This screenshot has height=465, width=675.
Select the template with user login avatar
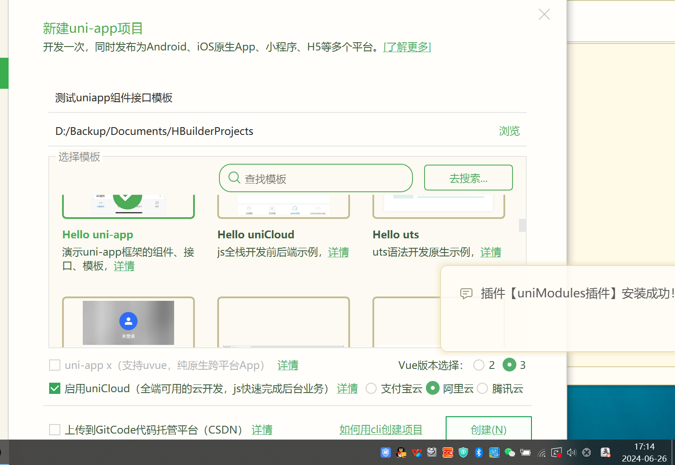pyautogui.click(x=128, y=322)
